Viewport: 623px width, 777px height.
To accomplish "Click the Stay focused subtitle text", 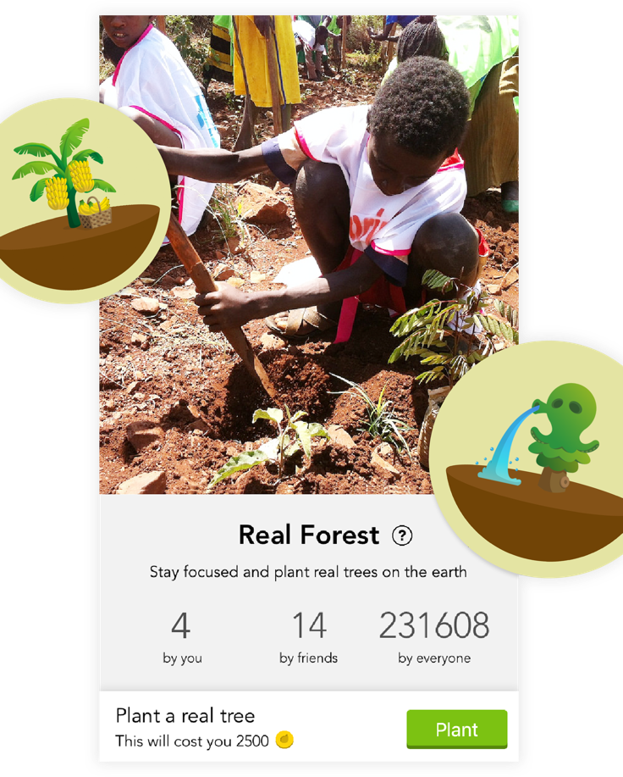I will tap(308, 572).
